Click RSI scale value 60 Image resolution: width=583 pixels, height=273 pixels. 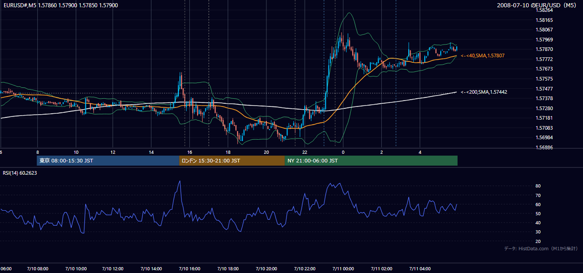[x=538, y=204]
